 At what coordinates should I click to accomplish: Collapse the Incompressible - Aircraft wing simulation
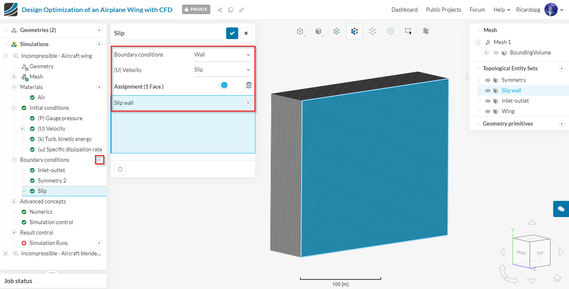5,56
